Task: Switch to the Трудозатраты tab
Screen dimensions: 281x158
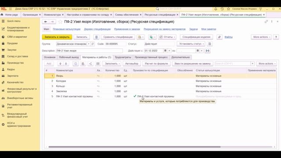Action: [123, 57]
